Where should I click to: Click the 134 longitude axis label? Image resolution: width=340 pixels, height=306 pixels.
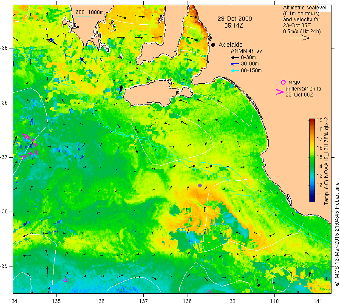tap(13, 301)
